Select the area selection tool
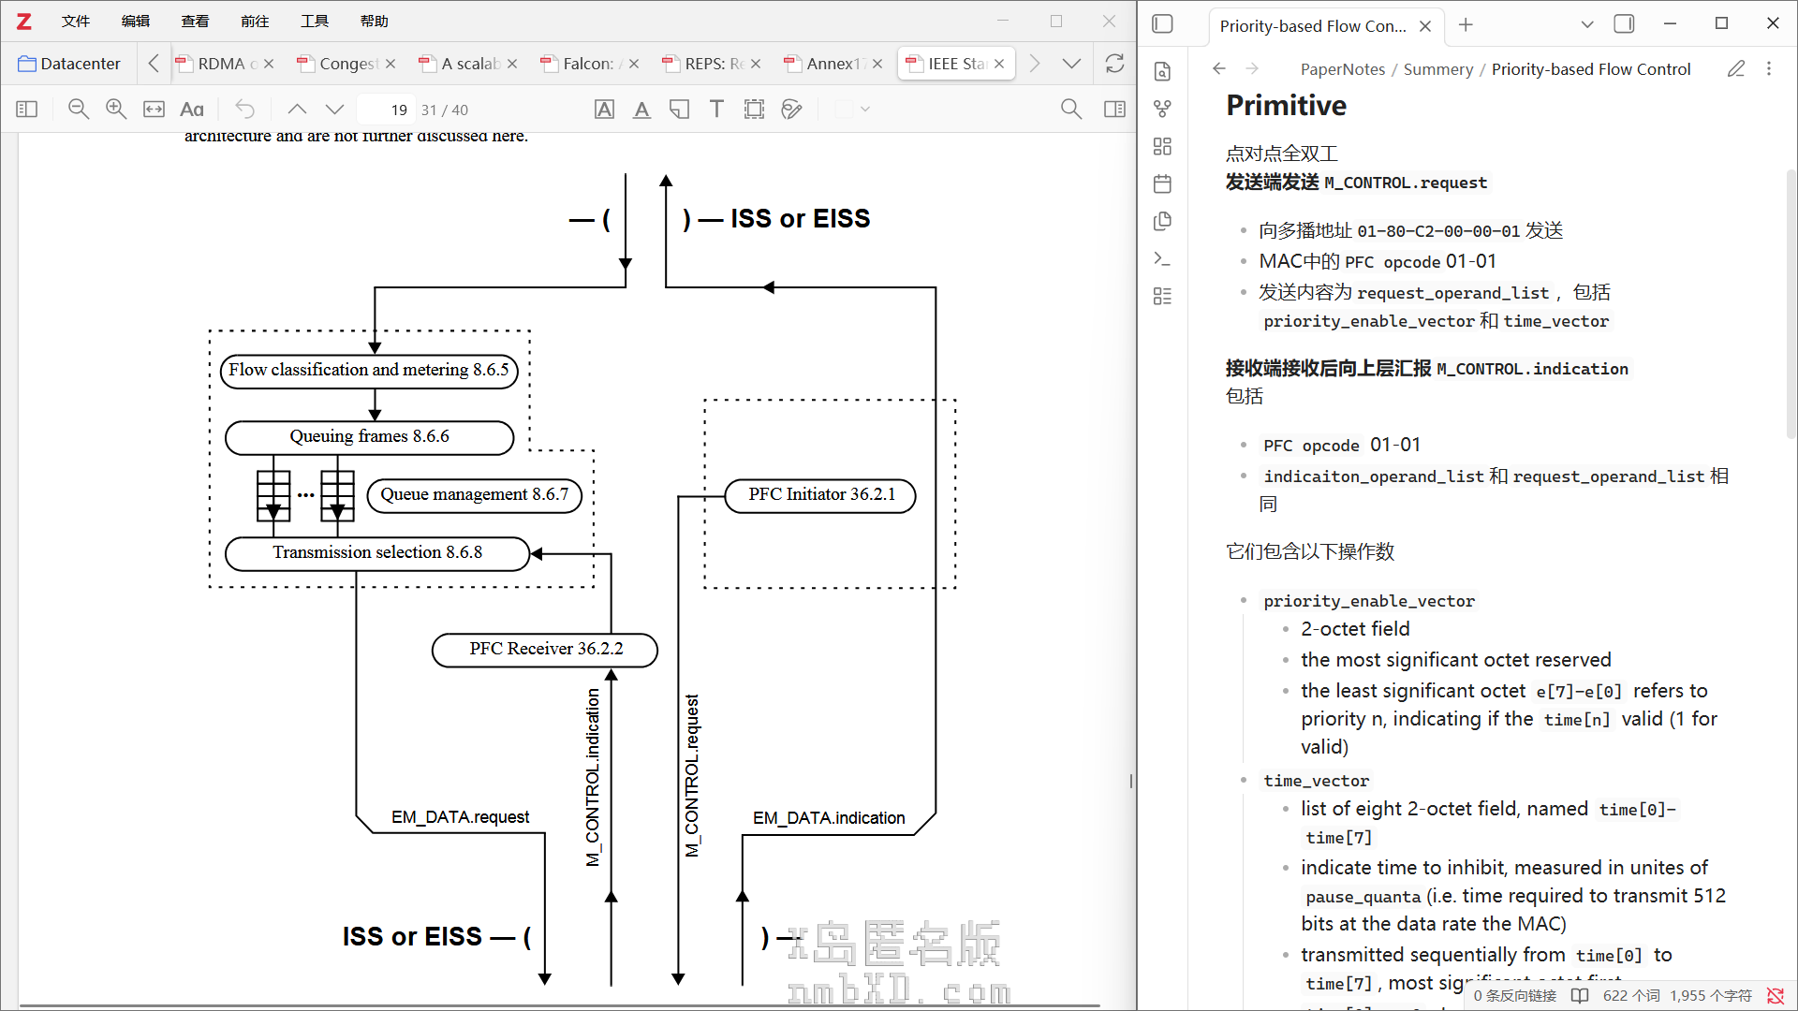 pos(754,110)
